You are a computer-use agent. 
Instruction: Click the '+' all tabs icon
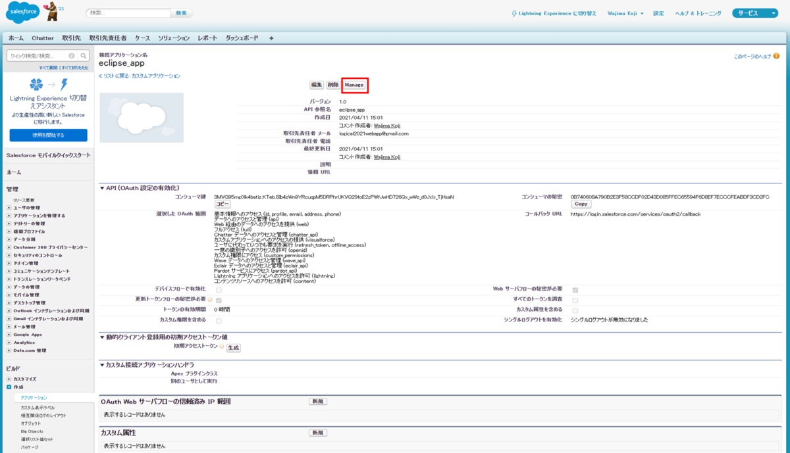[x=271, y=38]
